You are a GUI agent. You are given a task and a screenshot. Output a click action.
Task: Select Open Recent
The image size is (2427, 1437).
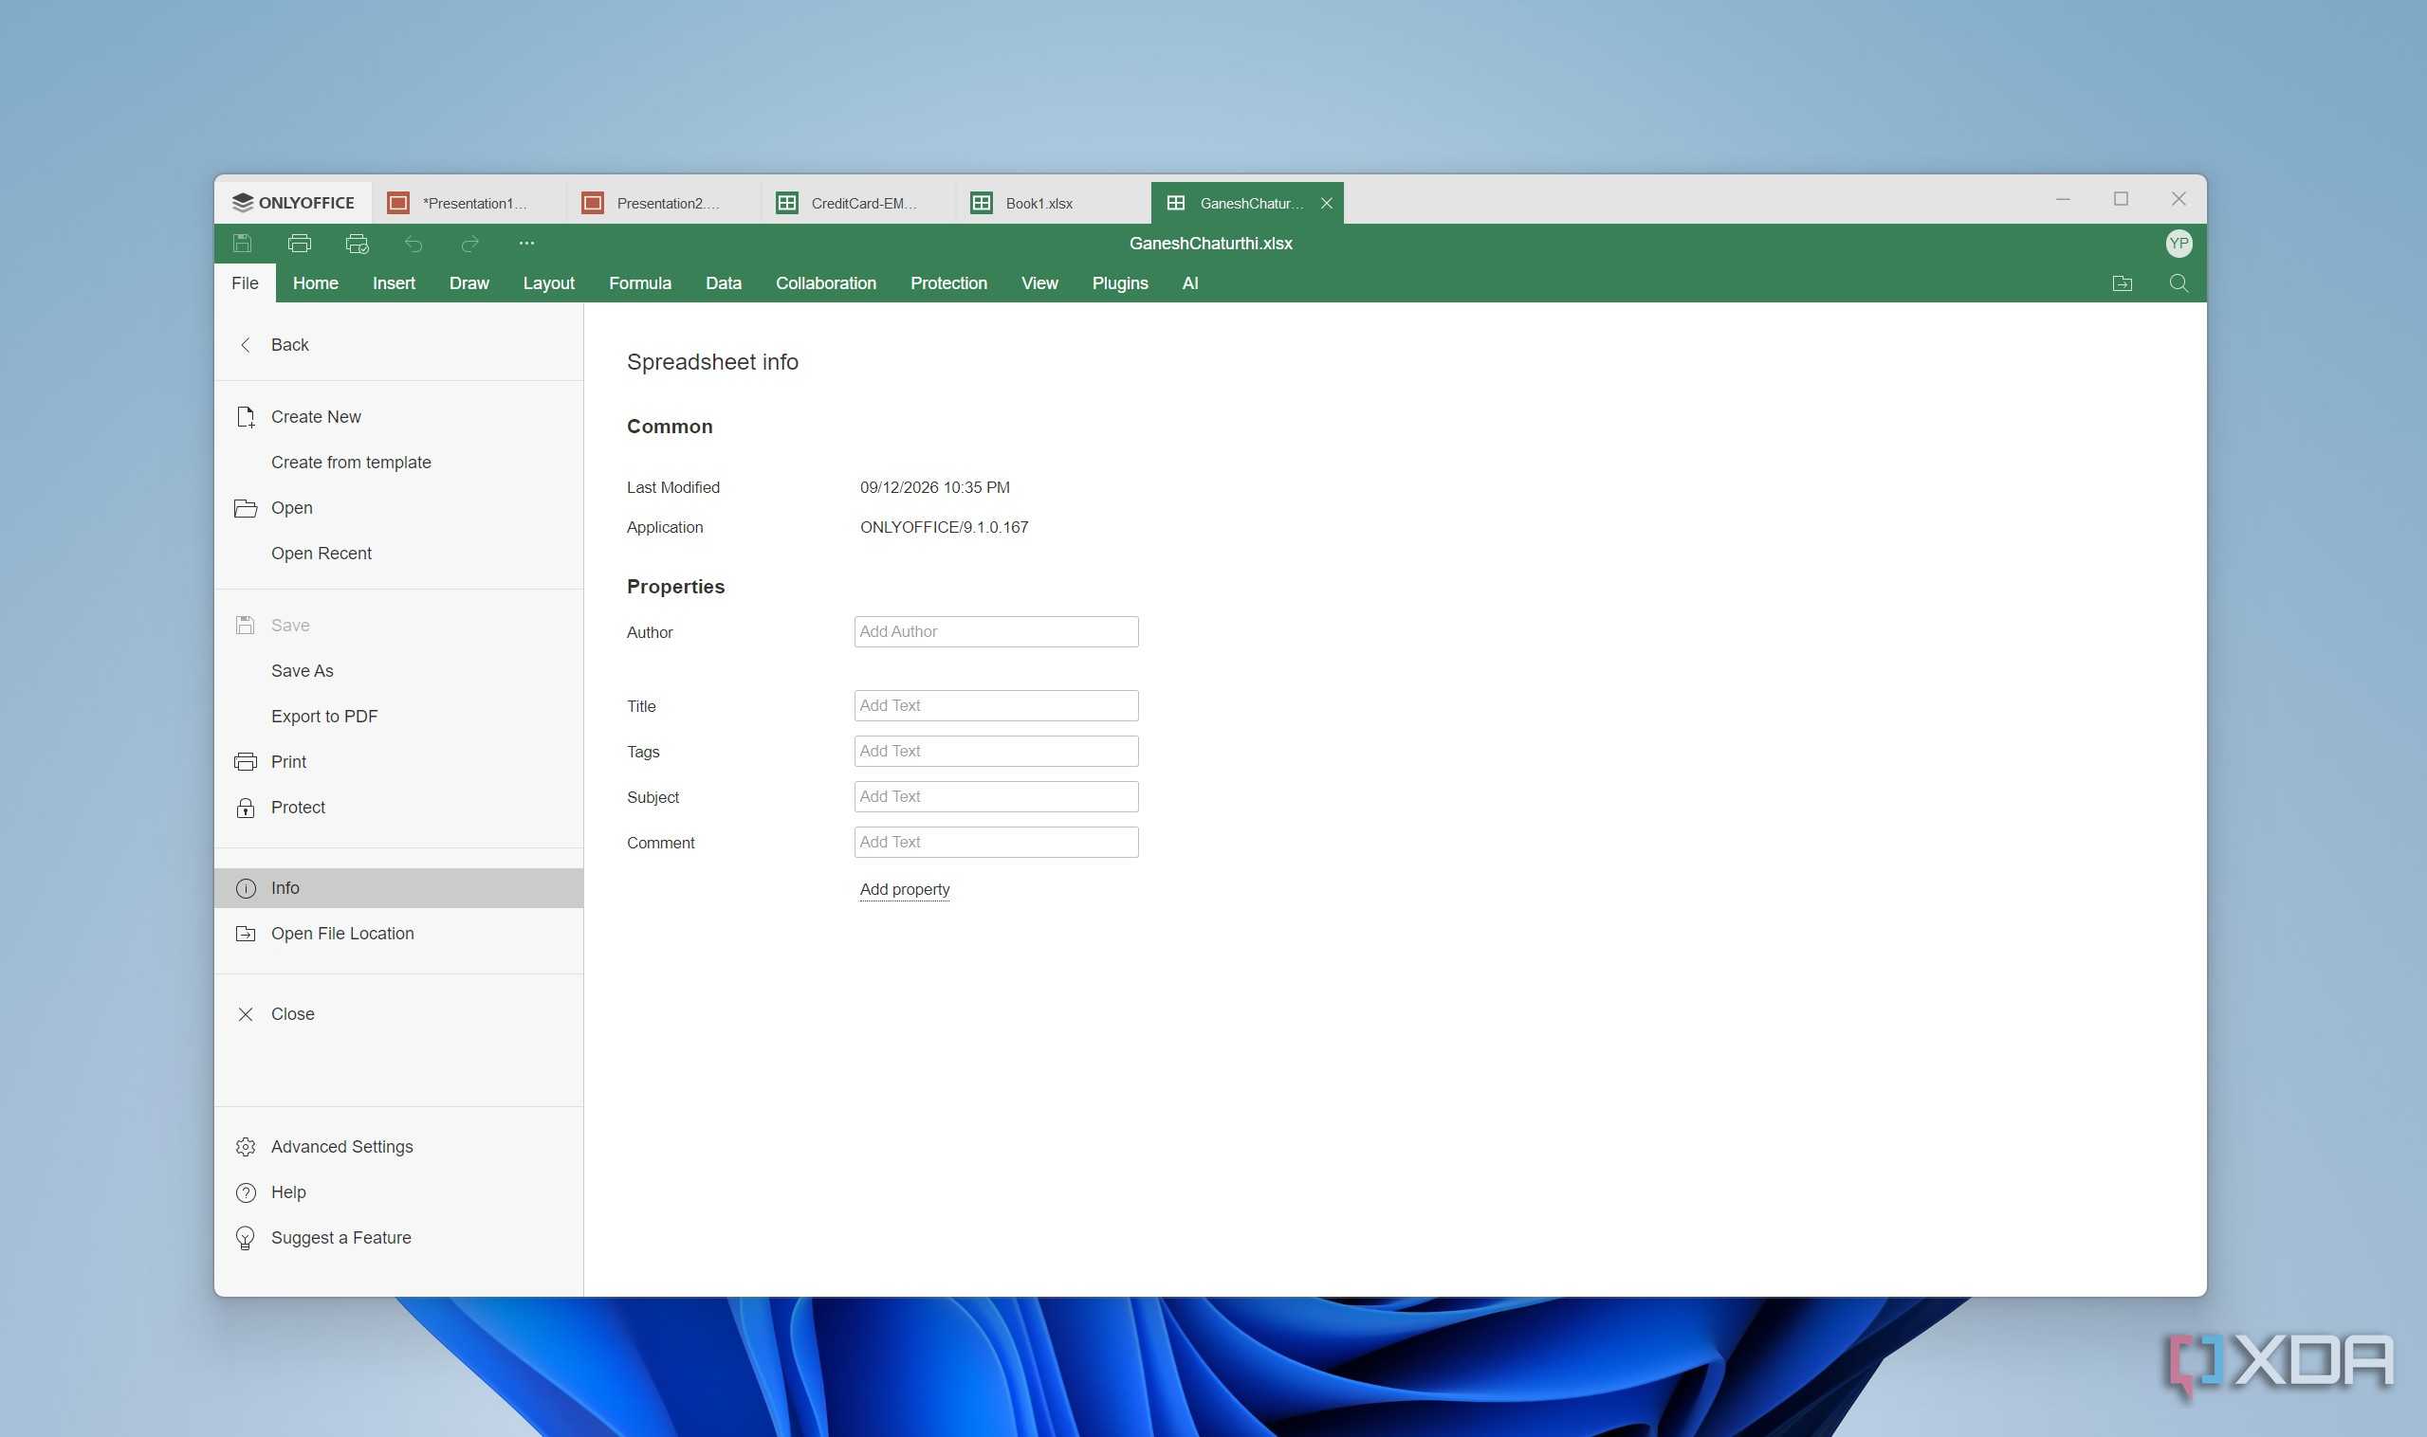pos(398,554)
